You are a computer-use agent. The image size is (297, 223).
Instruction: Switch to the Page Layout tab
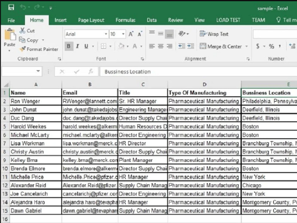click(x=91, y=20)
